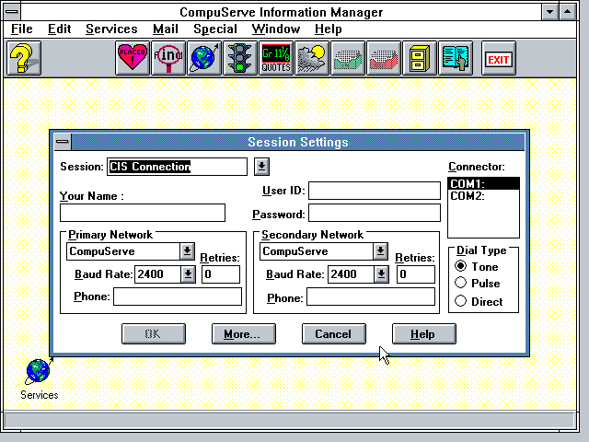The width and height of the screenshot is (589, 442).
Task: Open the red Out Basket icon
Action: pos(384,58)
